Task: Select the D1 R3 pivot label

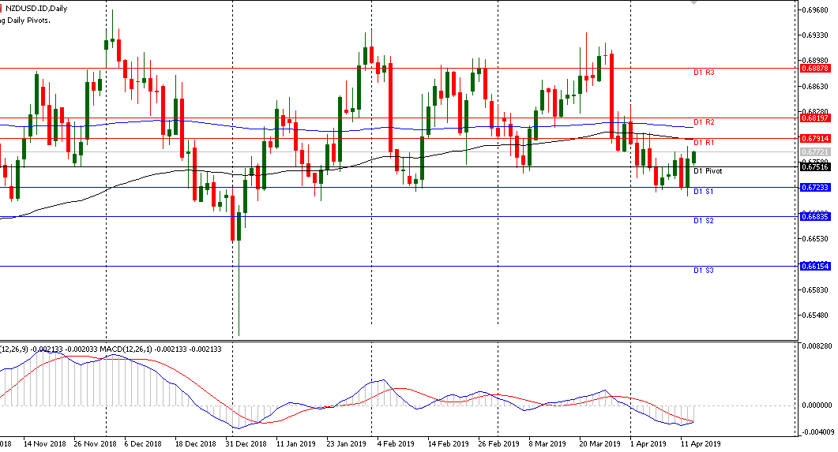Action: (x=704, y=72)
